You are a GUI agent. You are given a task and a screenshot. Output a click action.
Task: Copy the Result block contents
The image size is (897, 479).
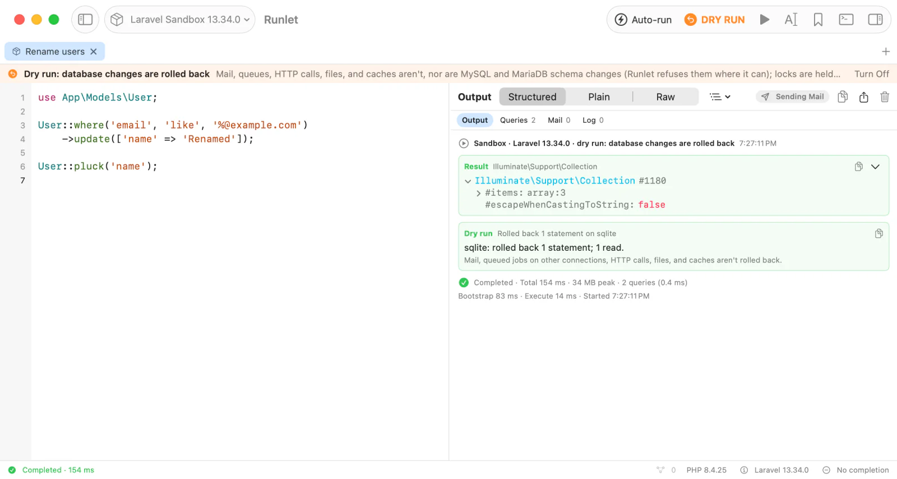tap(858, 167)
